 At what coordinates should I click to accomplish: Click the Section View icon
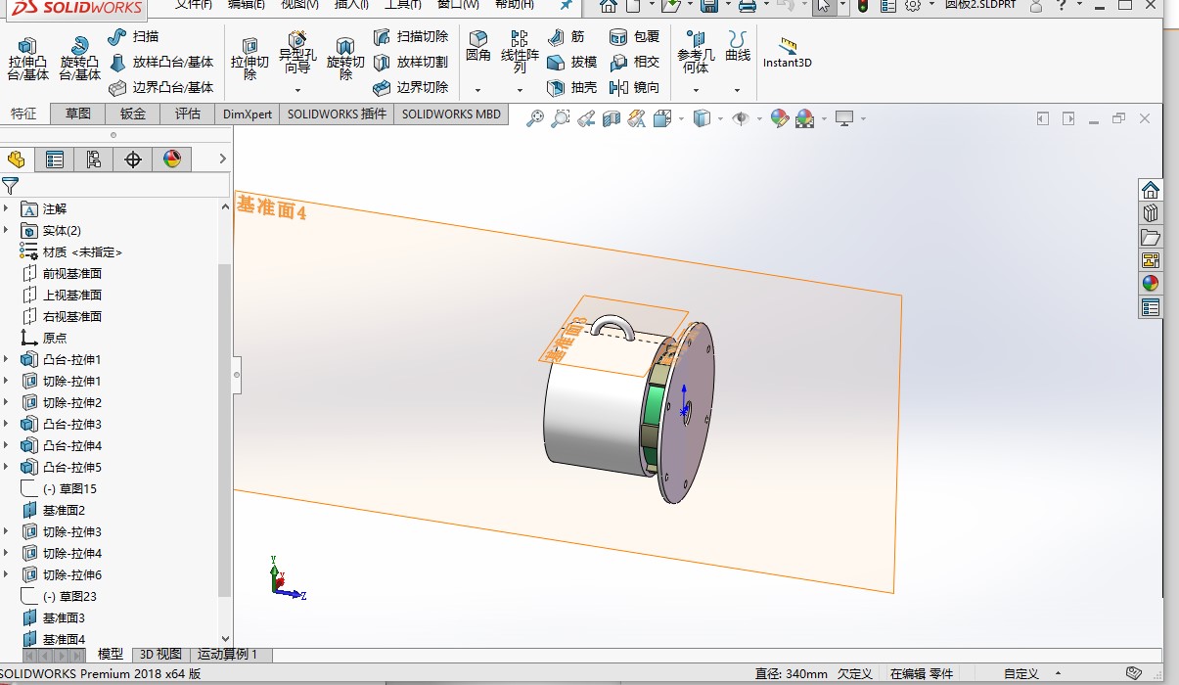[612, 118]
